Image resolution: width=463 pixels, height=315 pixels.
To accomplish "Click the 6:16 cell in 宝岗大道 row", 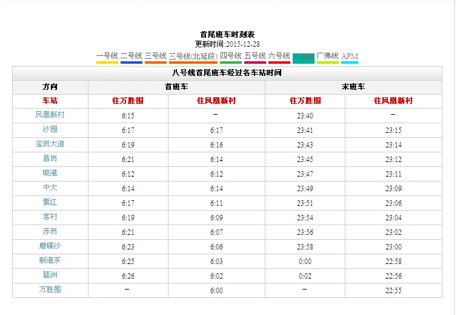I will coord(216,145).
